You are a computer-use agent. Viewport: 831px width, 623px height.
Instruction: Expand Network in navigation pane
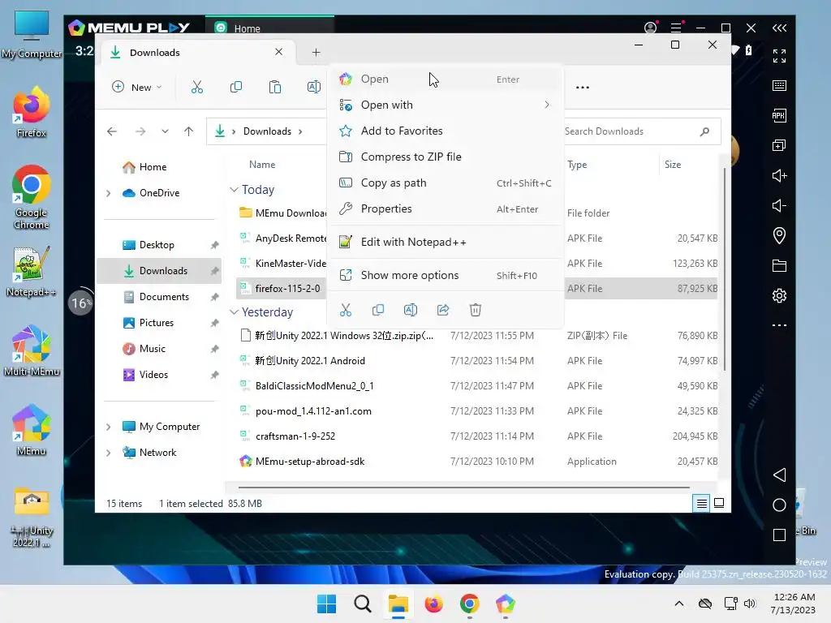coord(109,453)
